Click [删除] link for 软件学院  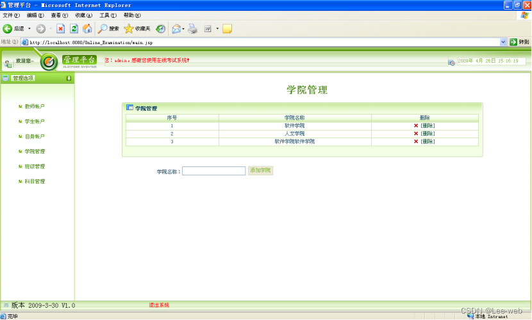(428, 125)
